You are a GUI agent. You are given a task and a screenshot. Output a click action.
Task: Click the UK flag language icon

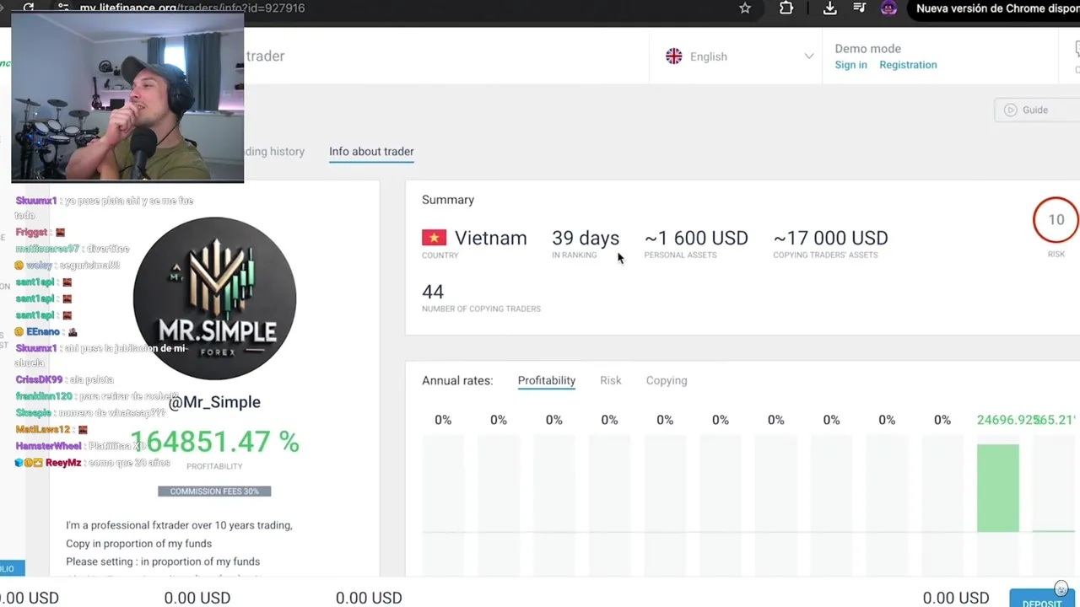tap(673, 56)
